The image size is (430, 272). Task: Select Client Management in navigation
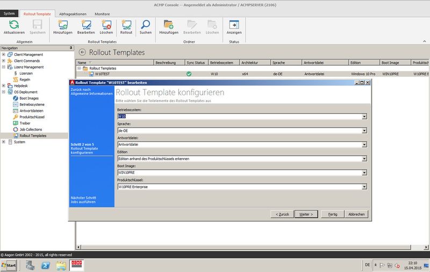pos(28,55)
